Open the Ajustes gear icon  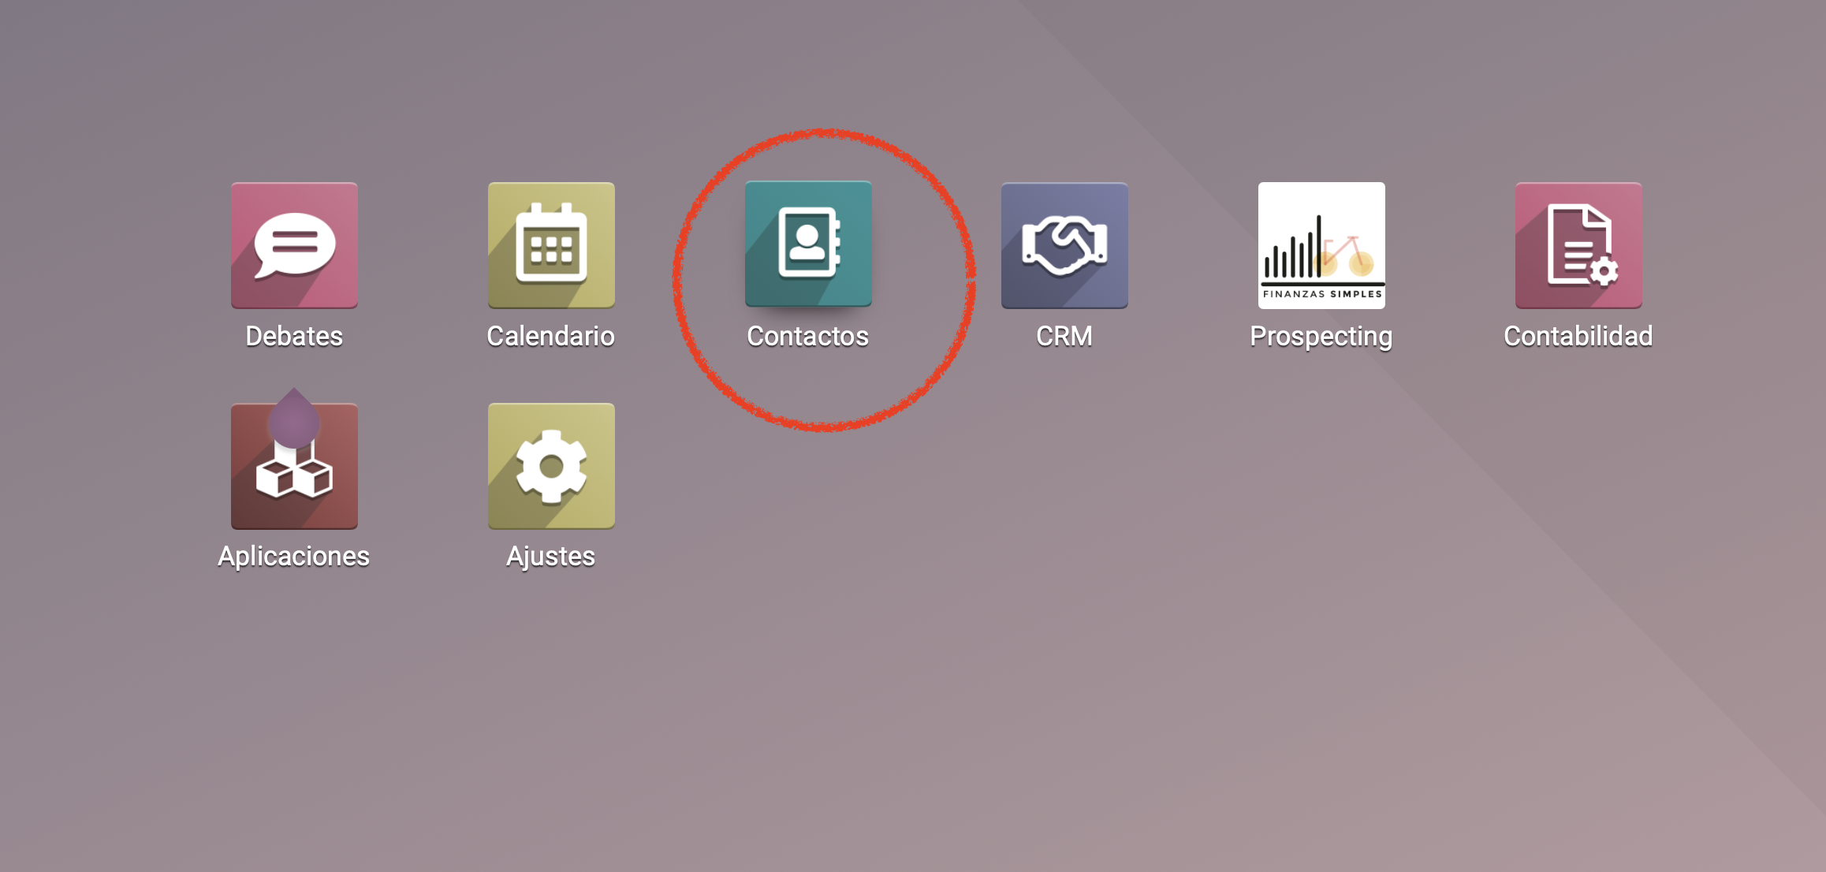pyautogui.click(x=551, y=466)
